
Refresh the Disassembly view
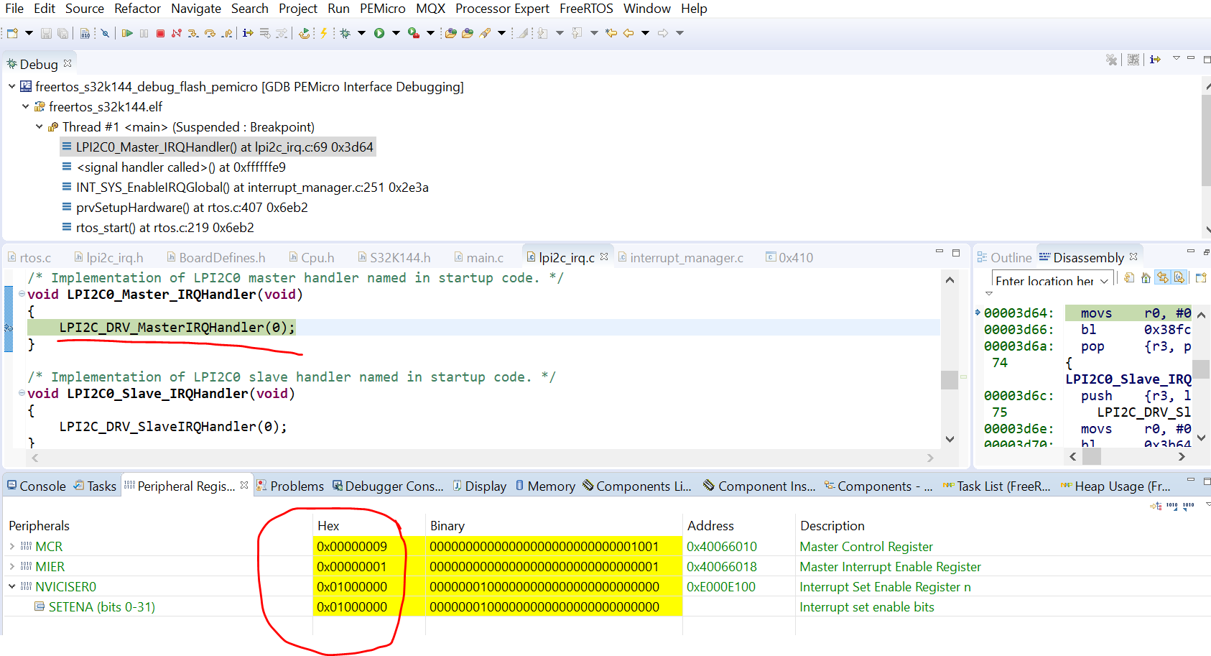coord(1128,277)
